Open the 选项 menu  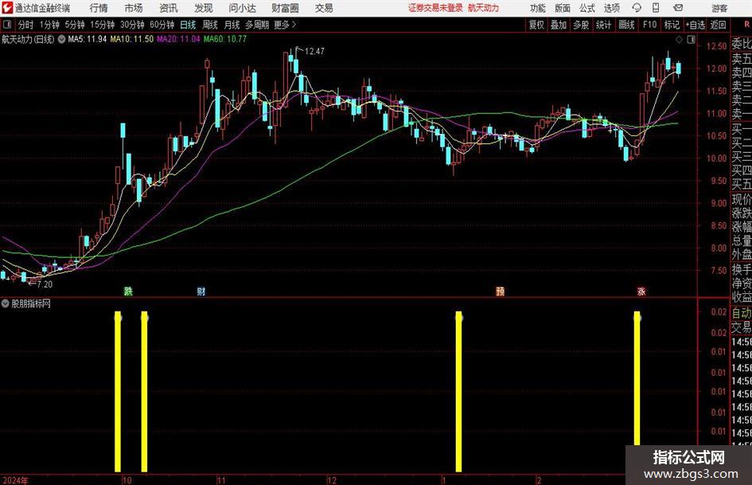[x=611, y=8]
